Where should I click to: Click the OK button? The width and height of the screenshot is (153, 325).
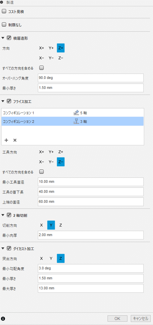(117, 319)
